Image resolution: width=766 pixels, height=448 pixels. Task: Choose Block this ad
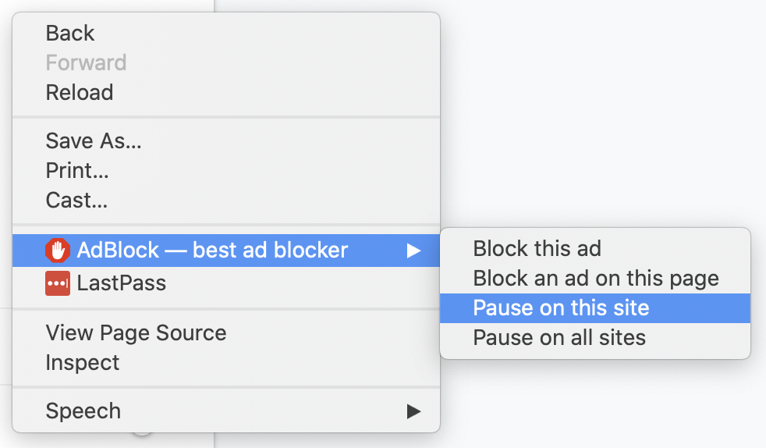click(x=537, y=249)
